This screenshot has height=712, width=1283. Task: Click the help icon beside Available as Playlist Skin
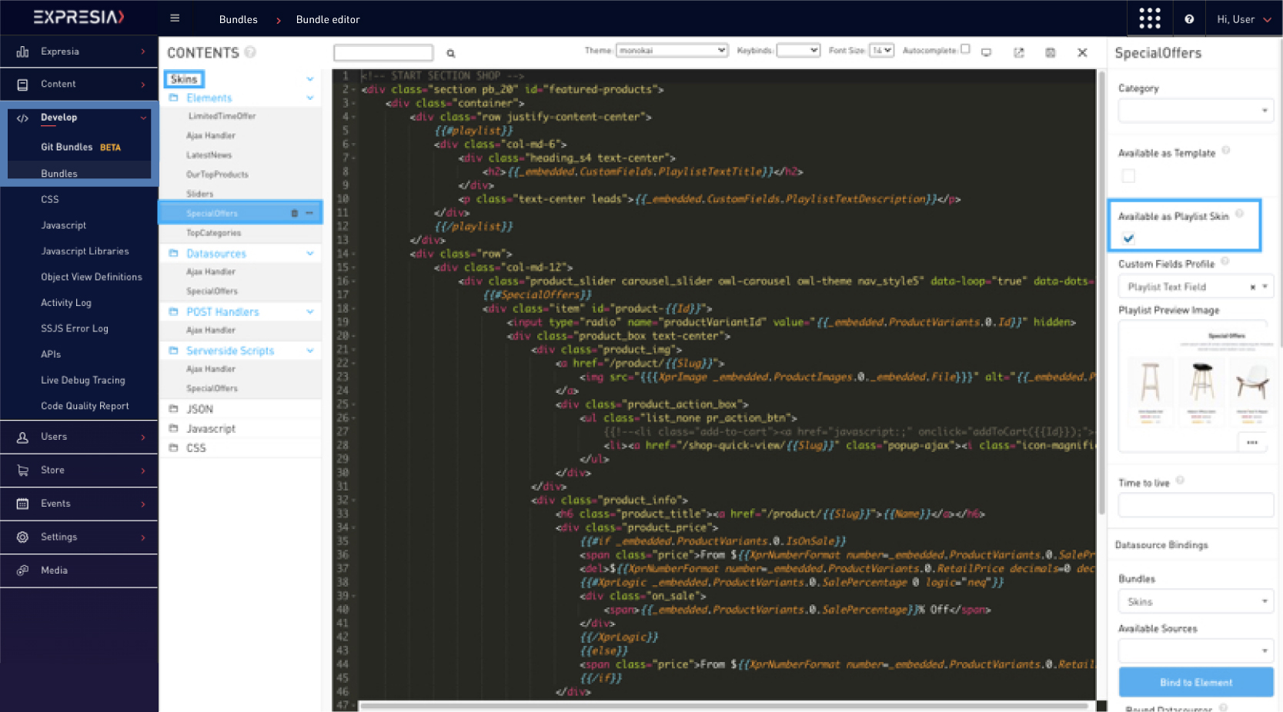pos(1239,214)
